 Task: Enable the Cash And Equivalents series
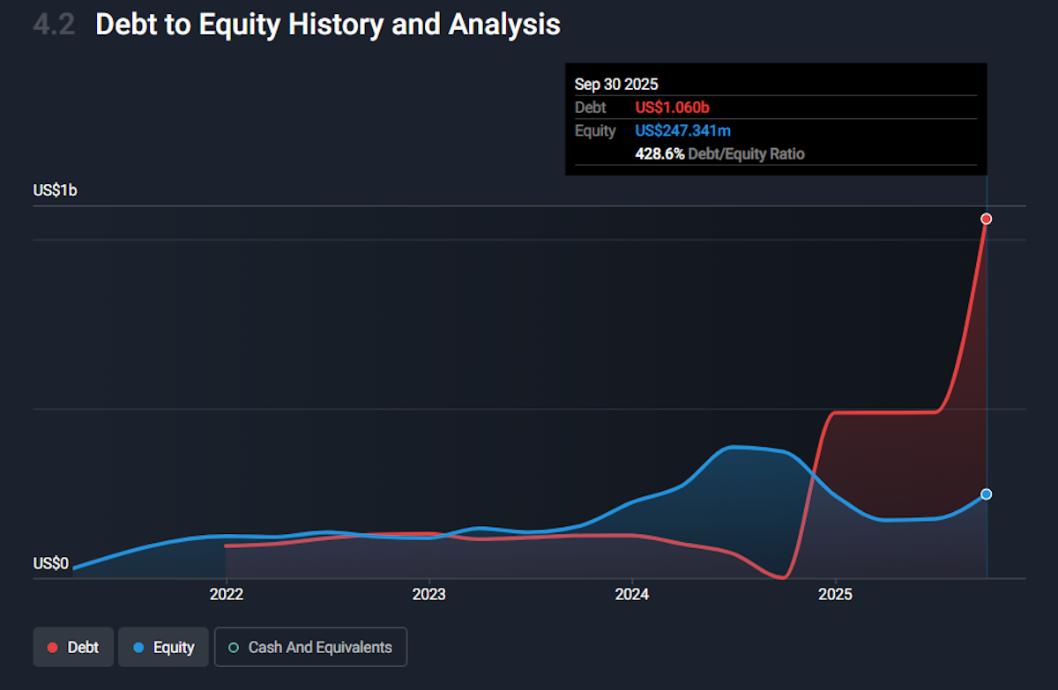[310, 648]
